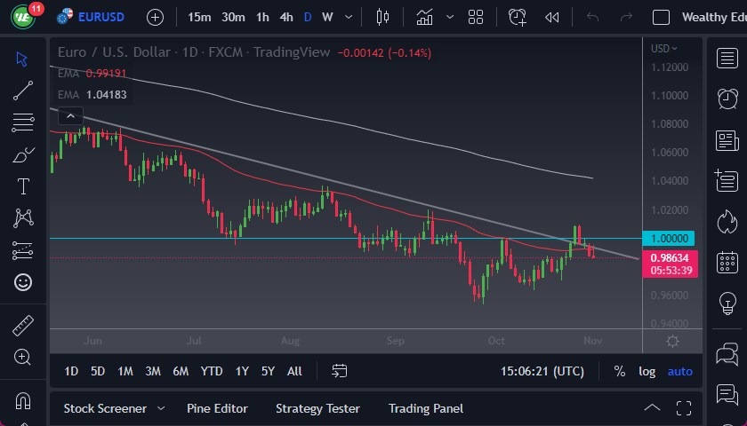
Task: Set the time range to YTD
Action: click(x=212, y=371)
